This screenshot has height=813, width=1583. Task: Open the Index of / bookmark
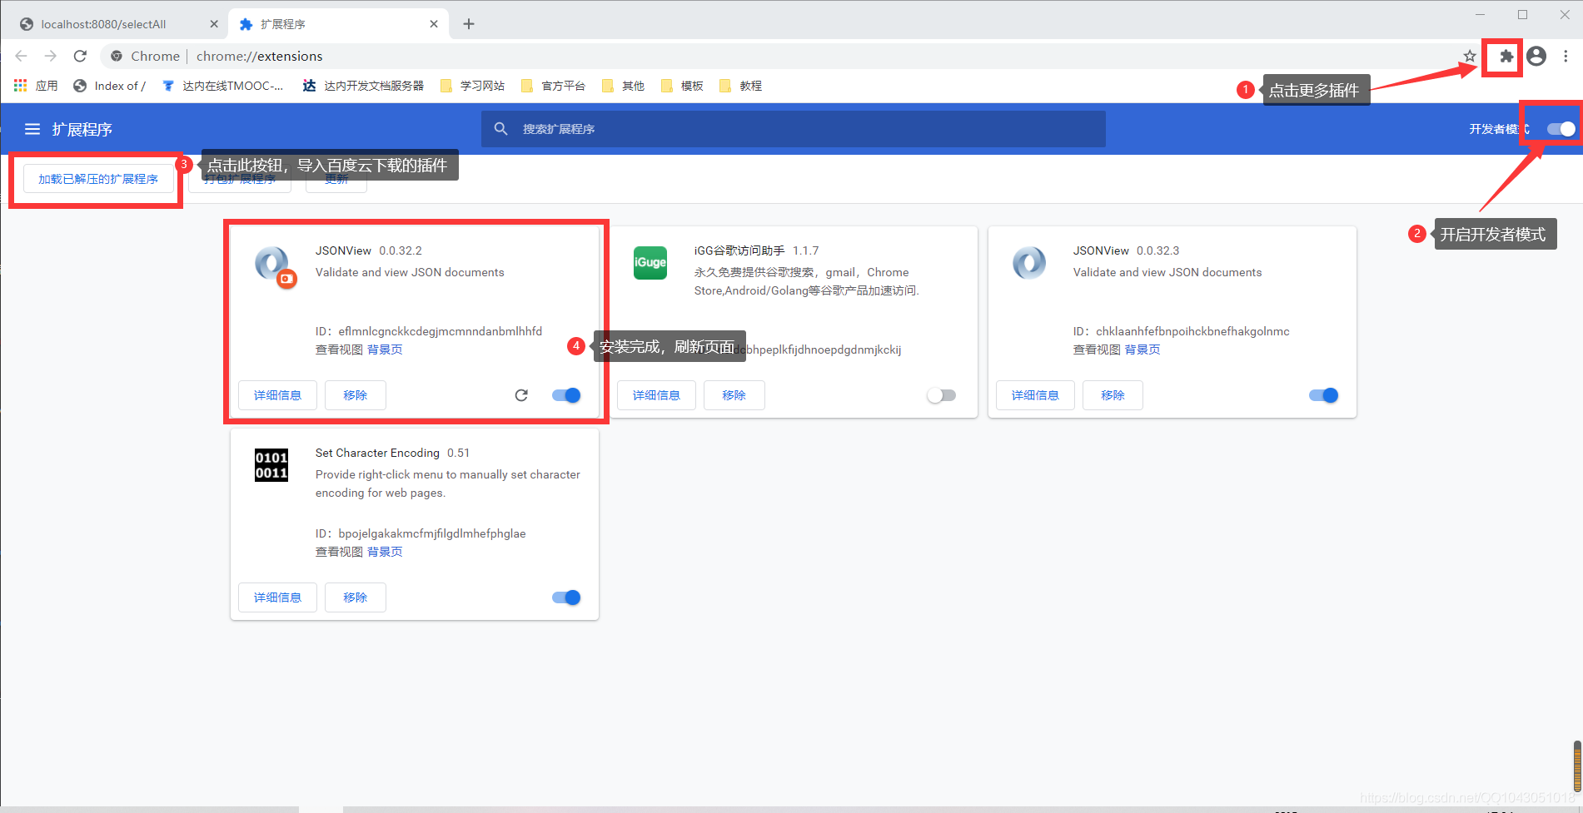click(x=110, y=86)
